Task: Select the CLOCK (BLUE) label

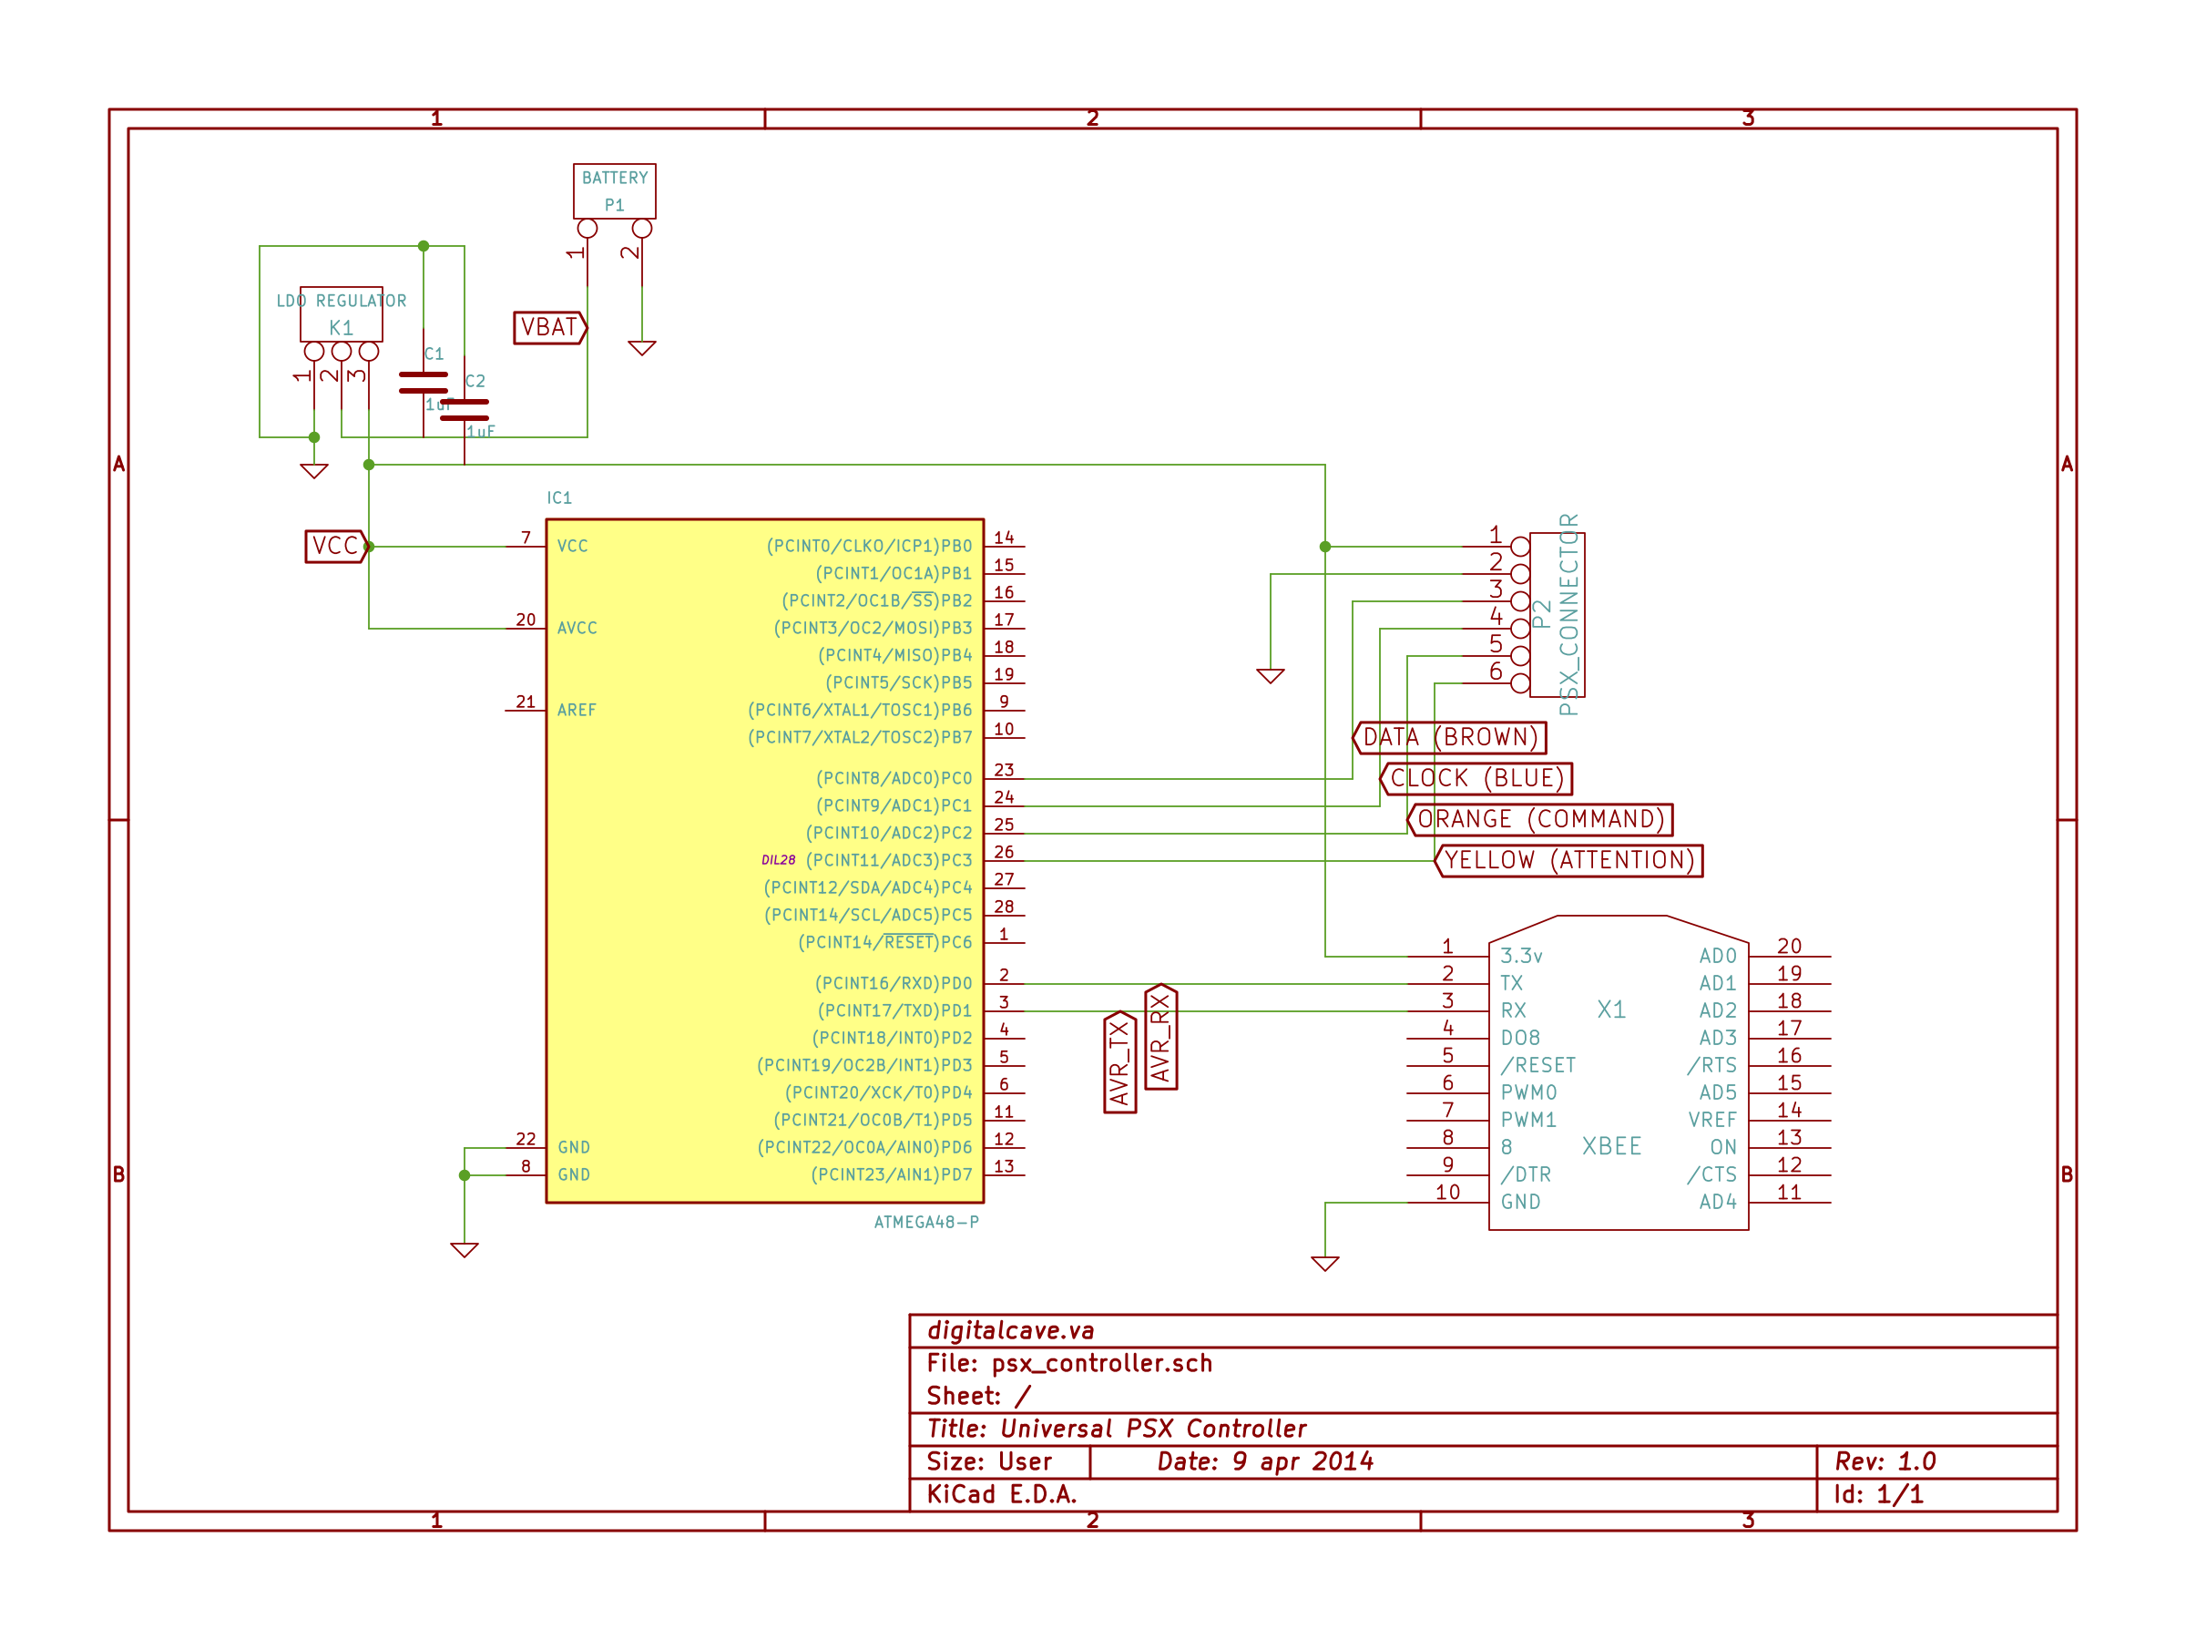Action: coord(1476,779)
